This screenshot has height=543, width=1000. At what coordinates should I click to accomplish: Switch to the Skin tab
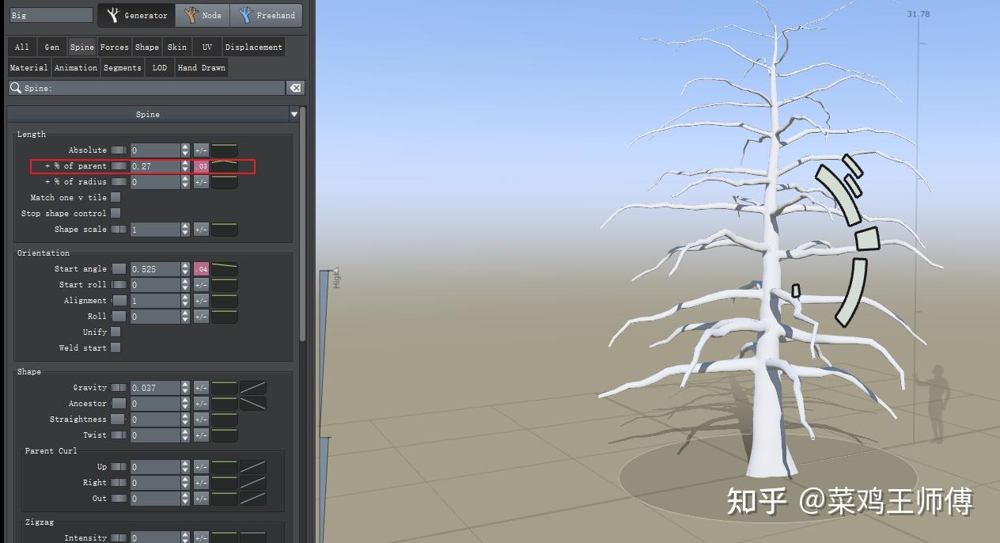[x=177, y=47]
